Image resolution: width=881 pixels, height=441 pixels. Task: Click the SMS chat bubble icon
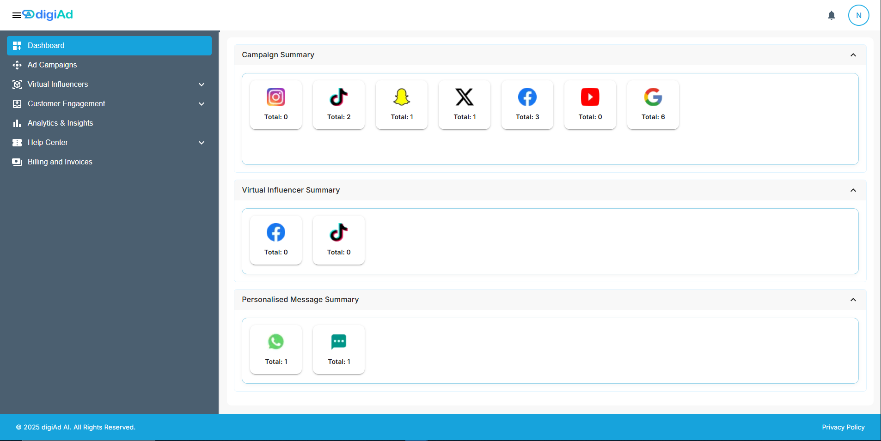point(339,342)
